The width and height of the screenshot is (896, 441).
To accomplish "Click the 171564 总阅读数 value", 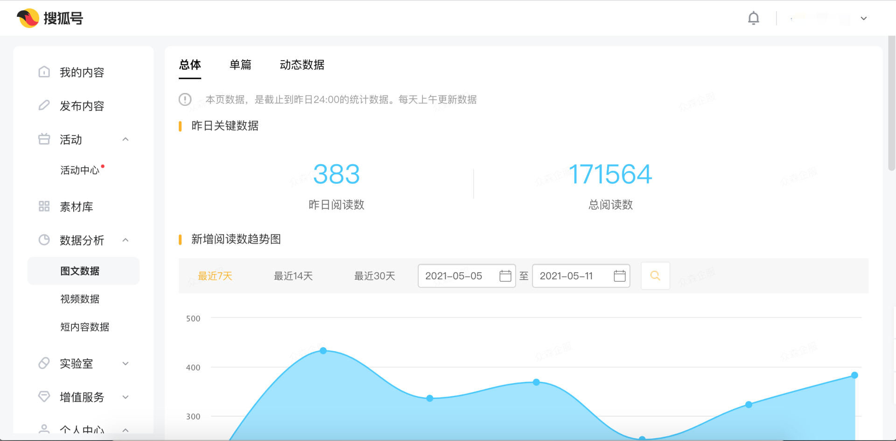I will click(610, 174).
